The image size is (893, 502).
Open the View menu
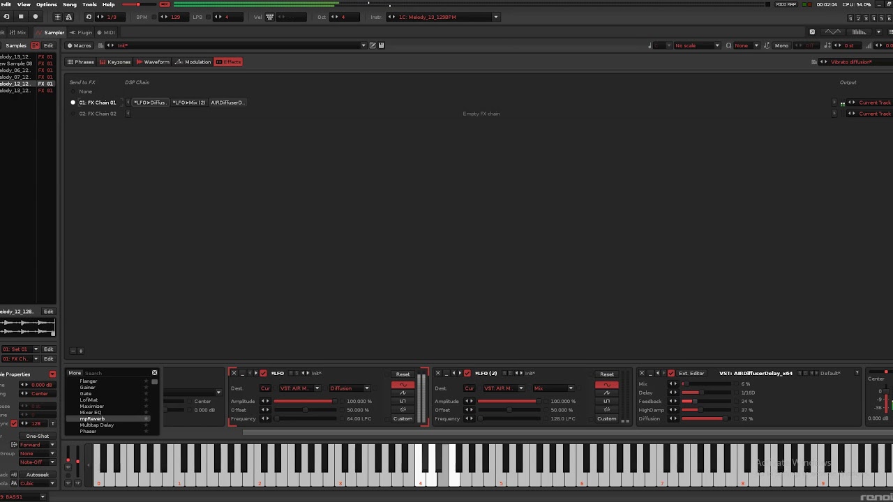click(x=24, y=4)
